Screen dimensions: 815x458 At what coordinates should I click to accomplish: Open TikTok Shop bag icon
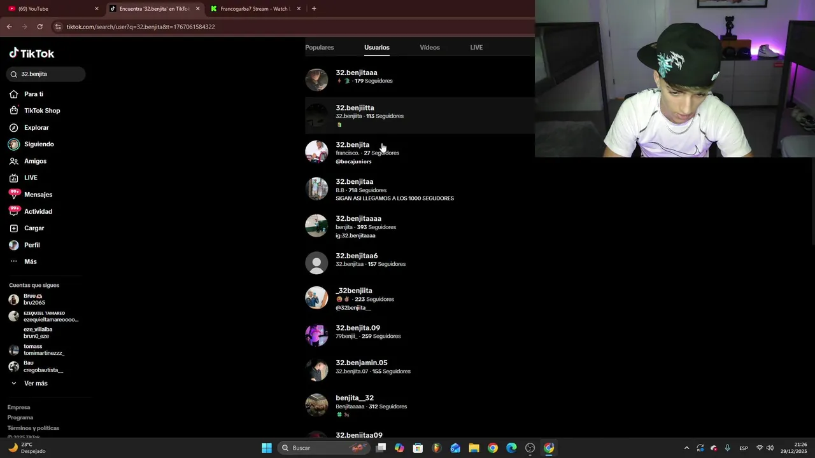[x=13, y=111]
